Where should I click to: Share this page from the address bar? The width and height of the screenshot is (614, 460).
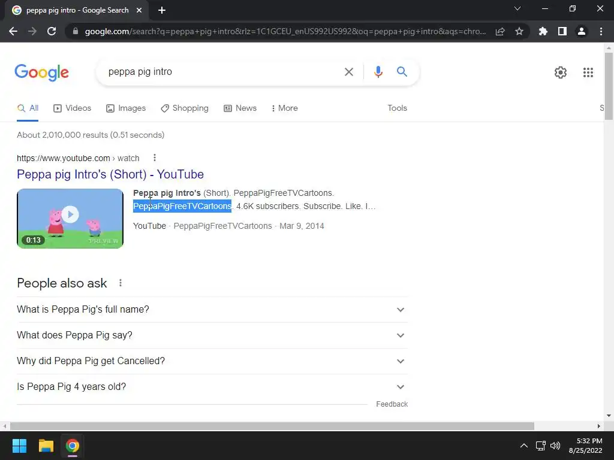point(500,31)
